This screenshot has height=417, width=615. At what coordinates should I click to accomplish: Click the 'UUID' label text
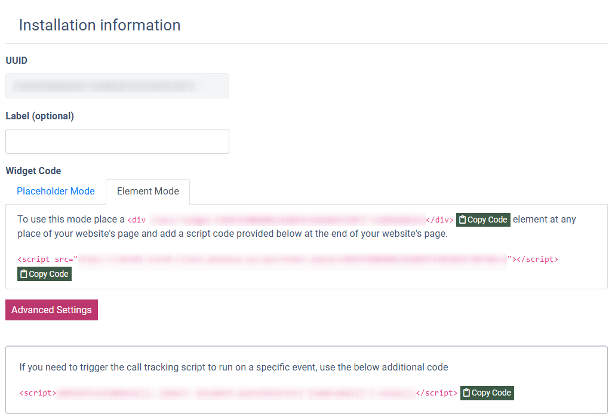(17, 60)
